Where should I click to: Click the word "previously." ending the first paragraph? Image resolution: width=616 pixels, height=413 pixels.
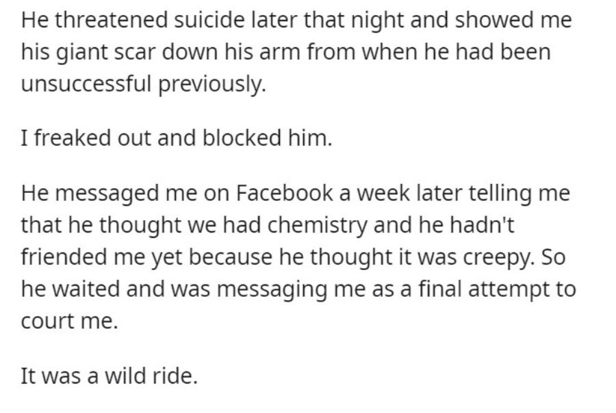(212, 84)
